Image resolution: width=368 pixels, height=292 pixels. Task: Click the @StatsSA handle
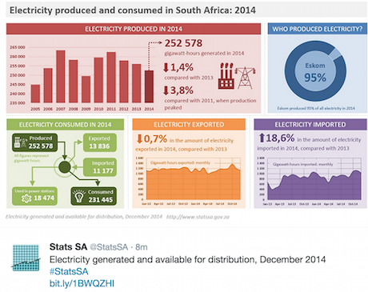tap(109, 247)
